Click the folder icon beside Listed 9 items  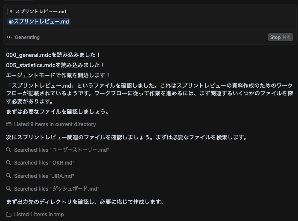point(9,124)
